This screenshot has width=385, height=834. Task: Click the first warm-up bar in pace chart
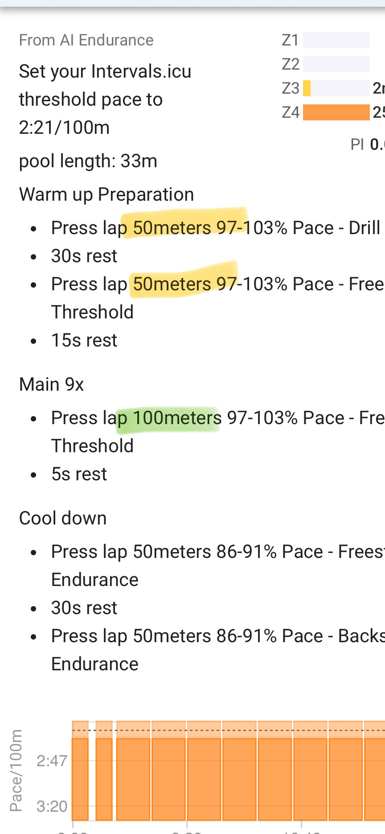coord(80,771)
